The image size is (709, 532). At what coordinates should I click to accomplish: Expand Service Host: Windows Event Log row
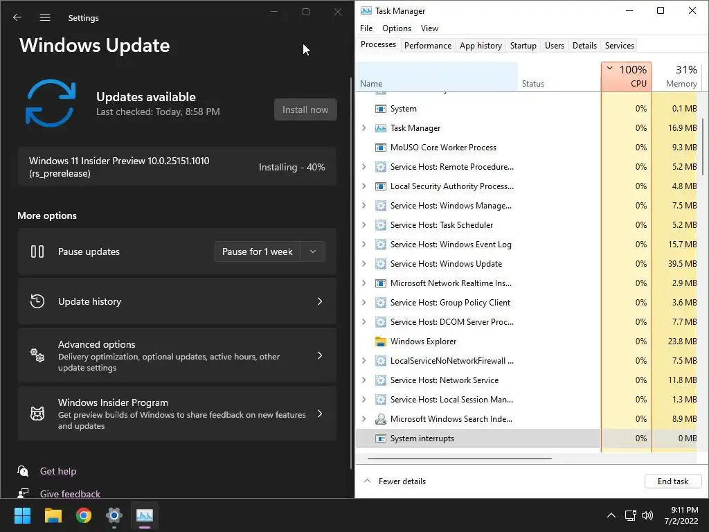click(364, 245)
